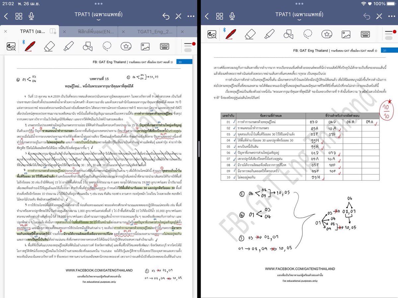Select the zoom window tool in left window

(11, 46)
